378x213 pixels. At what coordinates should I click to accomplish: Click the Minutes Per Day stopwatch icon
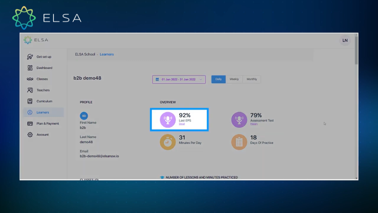168,142
